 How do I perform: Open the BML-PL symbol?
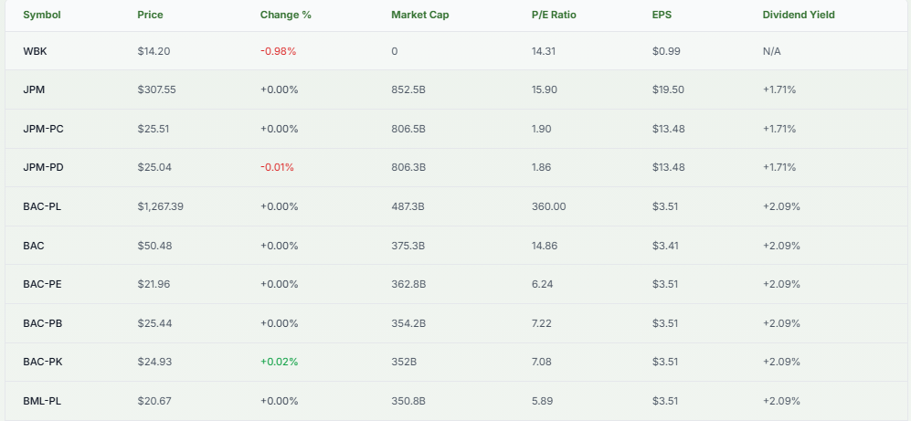click(x=42, y=401)
